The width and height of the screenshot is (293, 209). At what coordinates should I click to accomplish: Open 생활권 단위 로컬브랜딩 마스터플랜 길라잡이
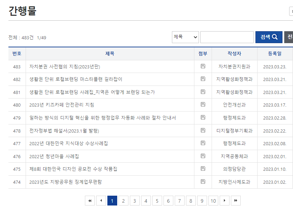point(76,79)
